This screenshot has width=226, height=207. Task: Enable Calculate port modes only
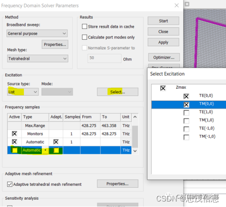tap(85, 37)
